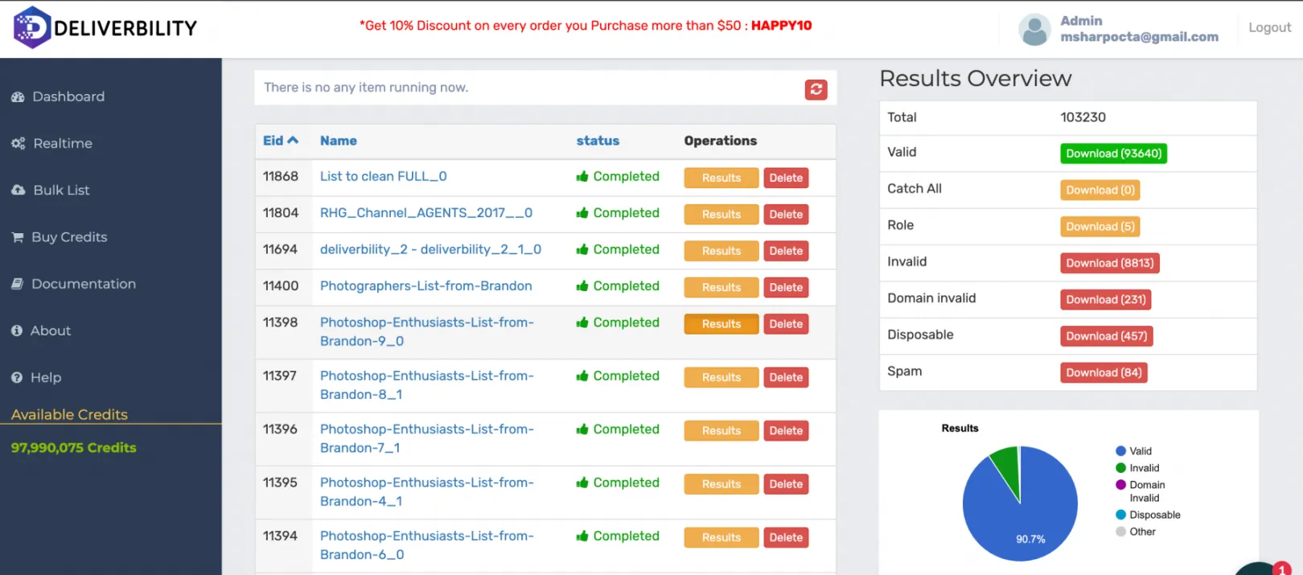View Results for job 11394
This screenshot has width=1303, height=575.
[721, 537]
